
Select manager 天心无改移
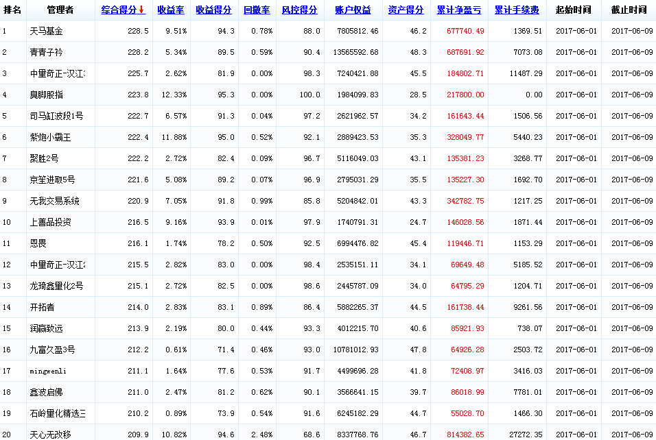(x=50, y=435)
